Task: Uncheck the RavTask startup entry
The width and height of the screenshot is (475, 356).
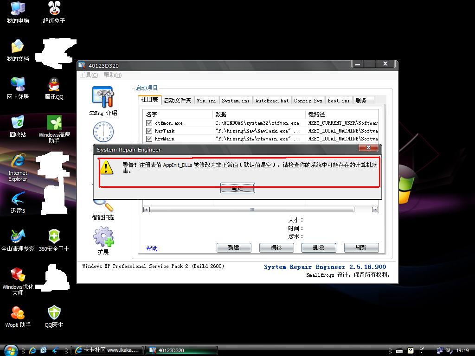Action: click(x=149, y=131)
